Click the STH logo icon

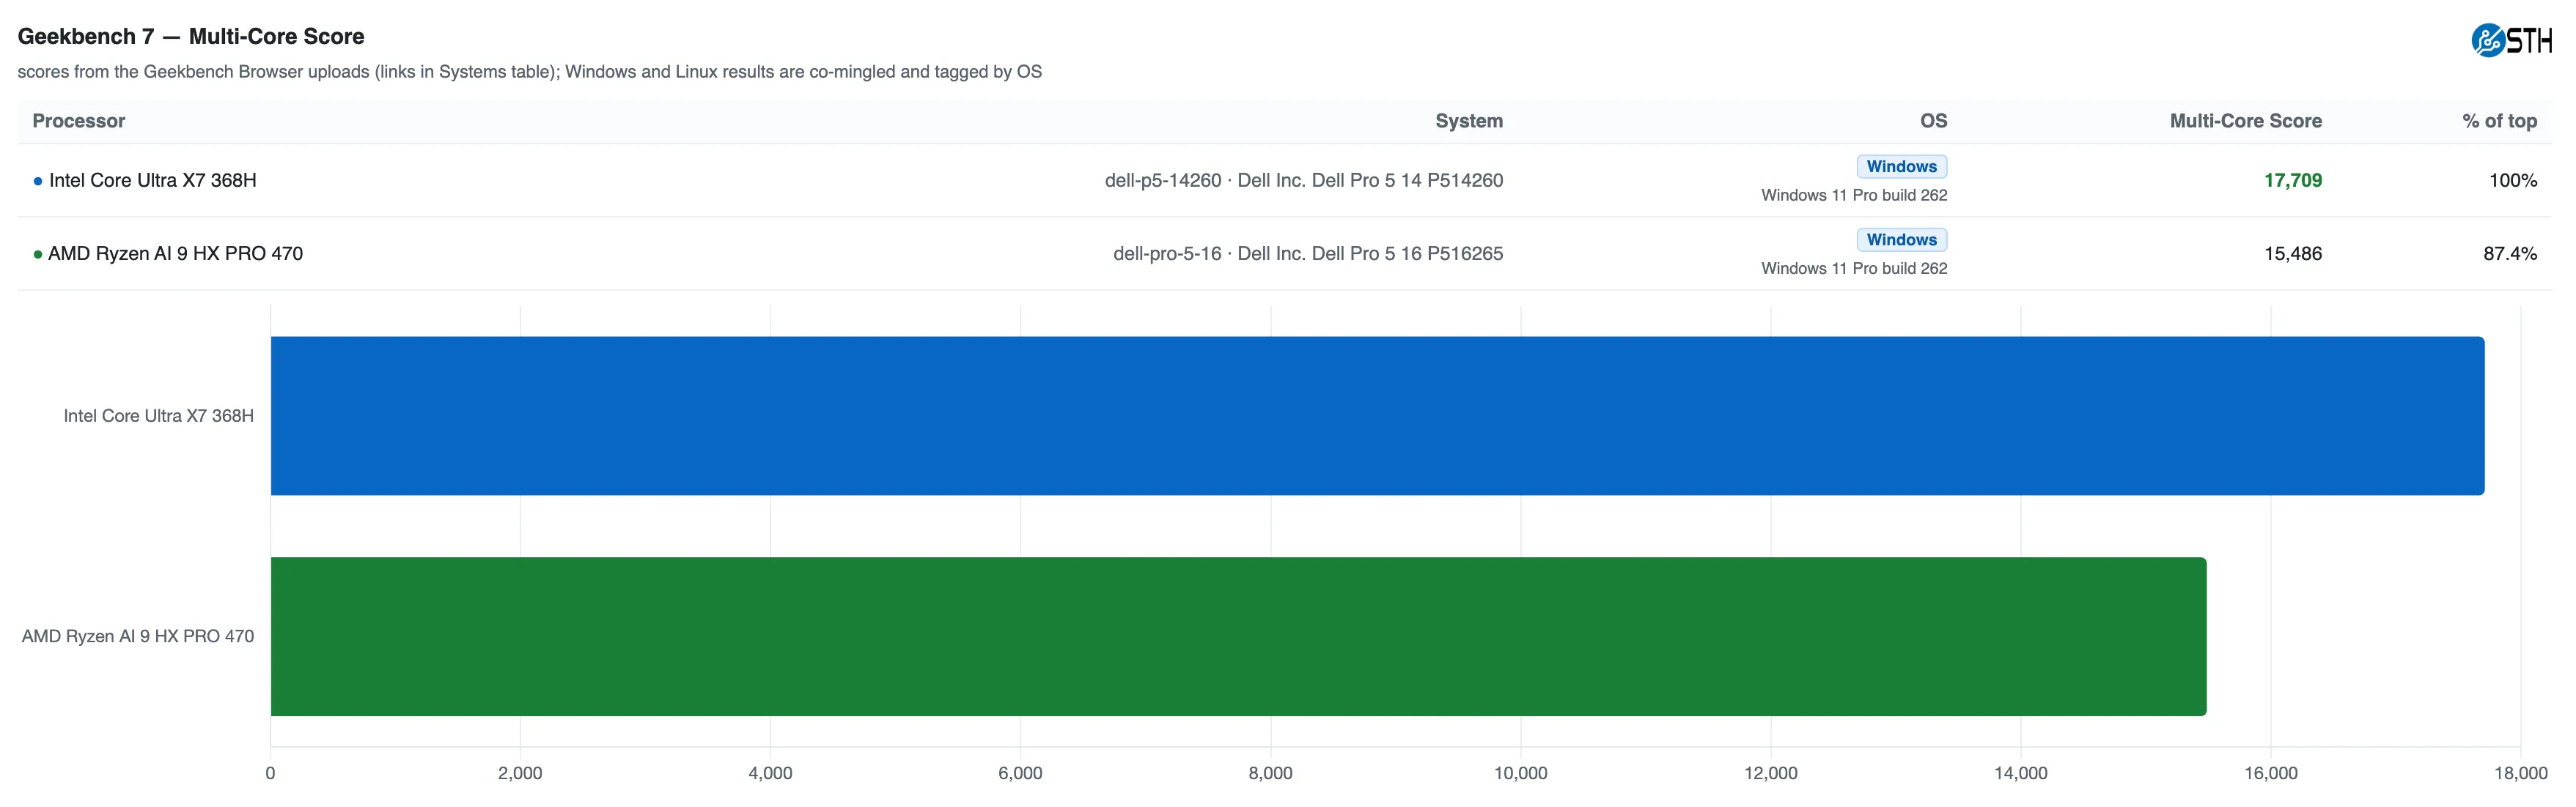[2511, 40]
